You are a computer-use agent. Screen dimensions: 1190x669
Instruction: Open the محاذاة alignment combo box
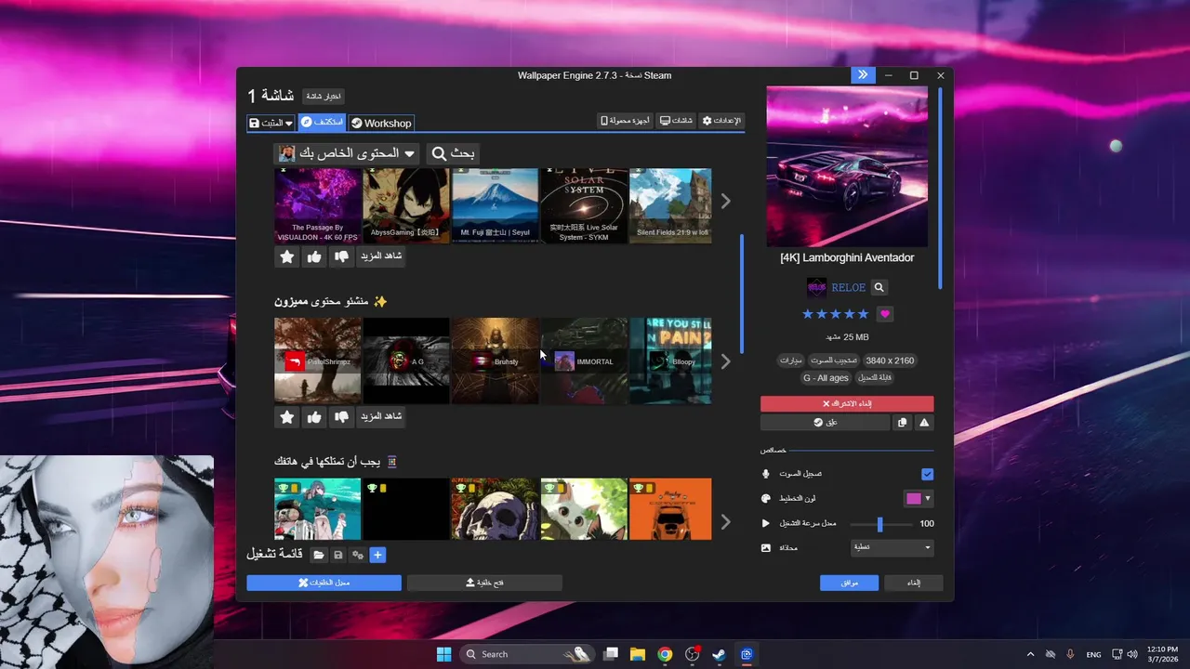coord(892,548)
